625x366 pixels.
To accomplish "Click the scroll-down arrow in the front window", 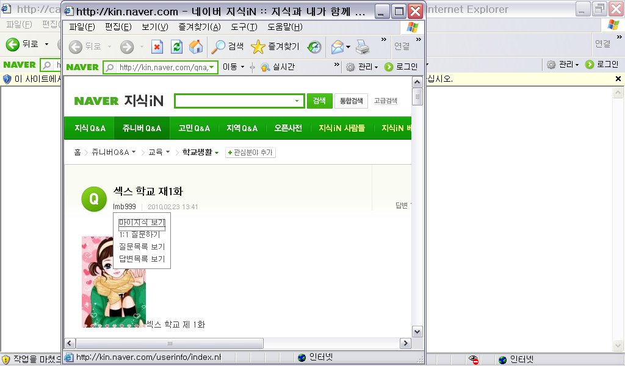I will [417, 332].
